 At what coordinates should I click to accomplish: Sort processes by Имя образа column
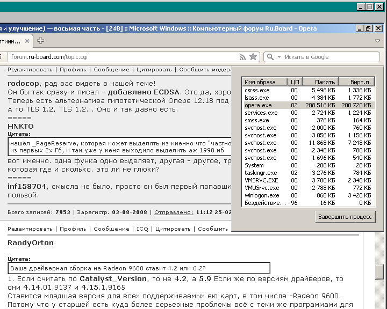264,82
